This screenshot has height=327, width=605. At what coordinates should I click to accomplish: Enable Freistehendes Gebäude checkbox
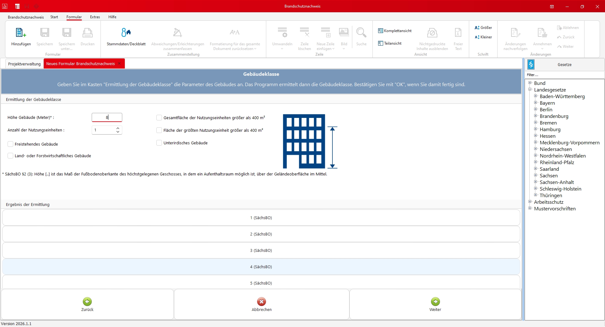click(10, 144)
